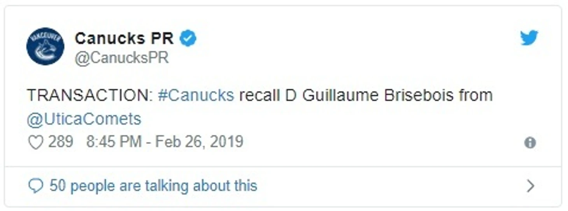Image resolution: width=568 pixels, height=211 pixels.
Task: Like the tweet with the heart icon
Action: (x=36, y=142)
